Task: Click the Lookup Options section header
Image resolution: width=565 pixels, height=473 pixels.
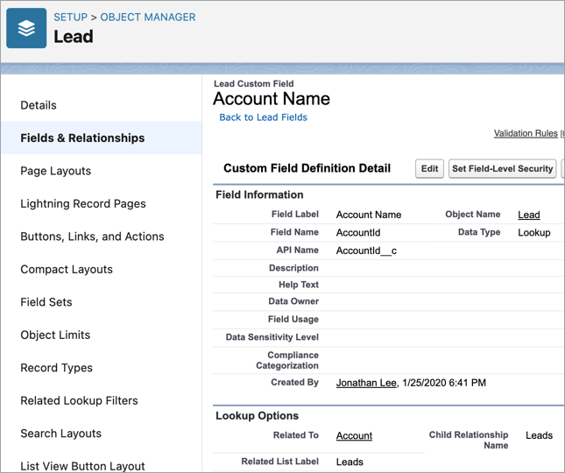Action: (257, 416)
